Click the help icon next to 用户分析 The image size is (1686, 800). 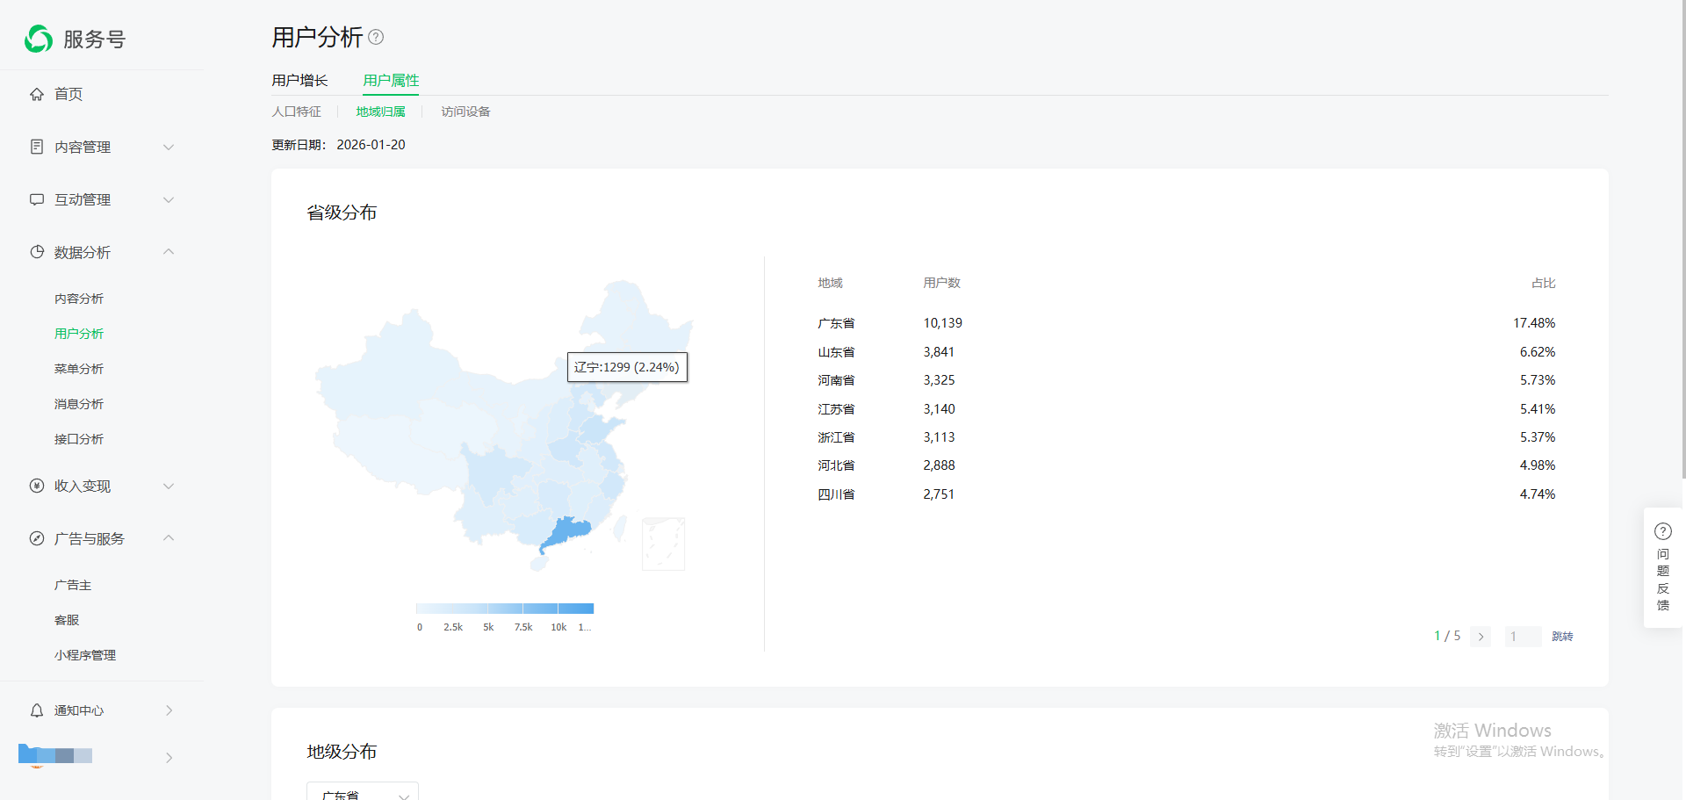376,37
